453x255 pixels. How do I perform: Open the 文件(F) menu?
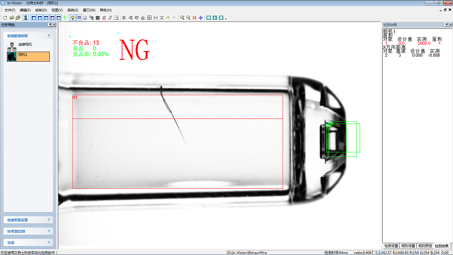click(x=10, y=10)
